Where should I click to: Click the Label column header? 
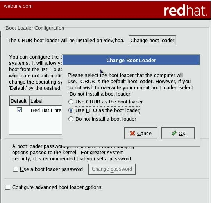46,101
